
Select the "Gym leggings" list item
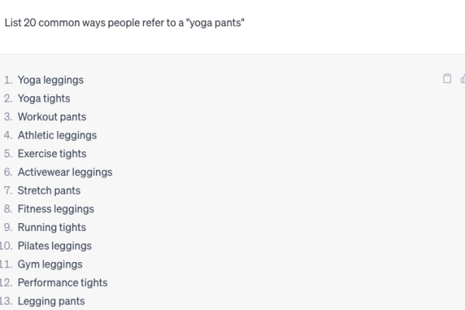point(50,264)
